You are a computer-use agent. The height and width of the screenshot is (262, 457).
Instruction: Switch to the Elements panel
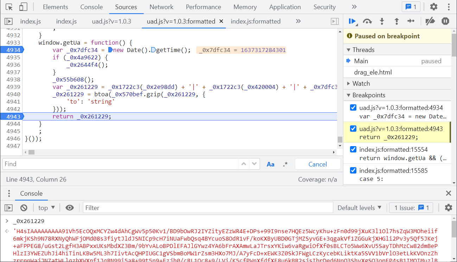pos(56,7)
